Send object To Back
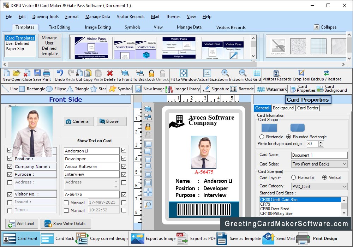 click(139, 73)
